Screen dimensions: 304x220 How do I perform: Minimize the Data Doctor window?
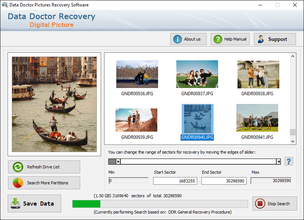point(260,5)
